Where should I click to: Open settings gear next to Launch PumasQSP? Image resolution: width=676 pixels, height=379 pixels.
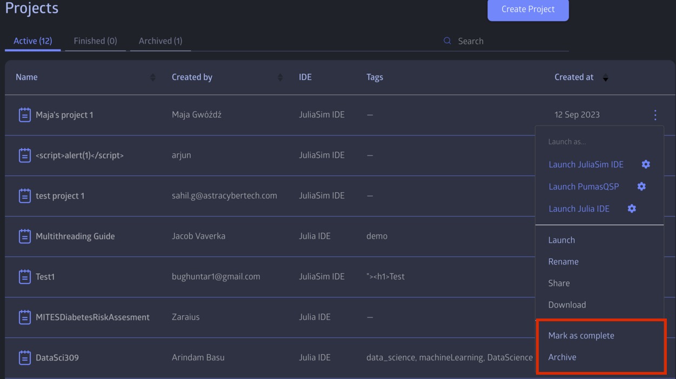coord(641,186)
